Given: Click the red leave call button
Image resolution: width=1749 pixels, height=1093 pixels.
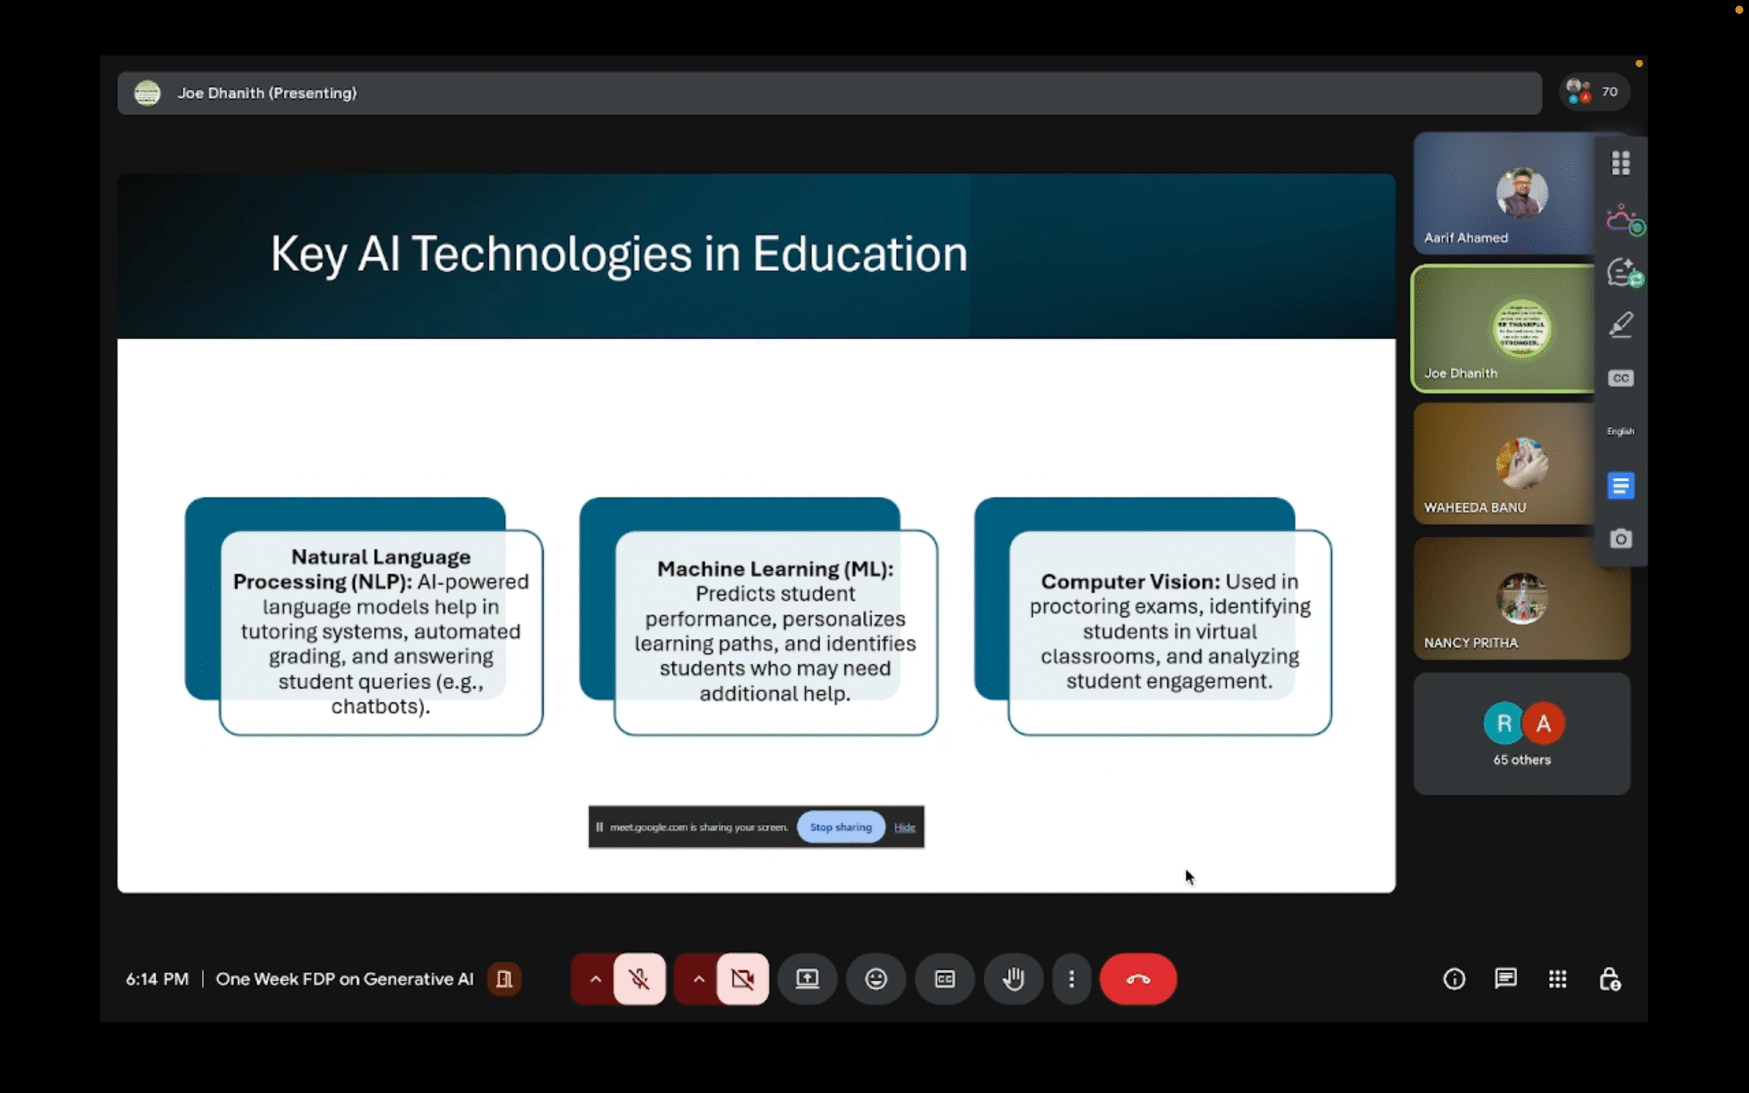Looking at the screenshot, I should tap(1138, 979).
